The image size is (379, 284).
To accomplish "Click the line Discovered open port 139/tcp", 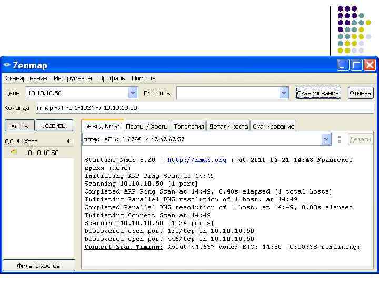I will 169,231.
